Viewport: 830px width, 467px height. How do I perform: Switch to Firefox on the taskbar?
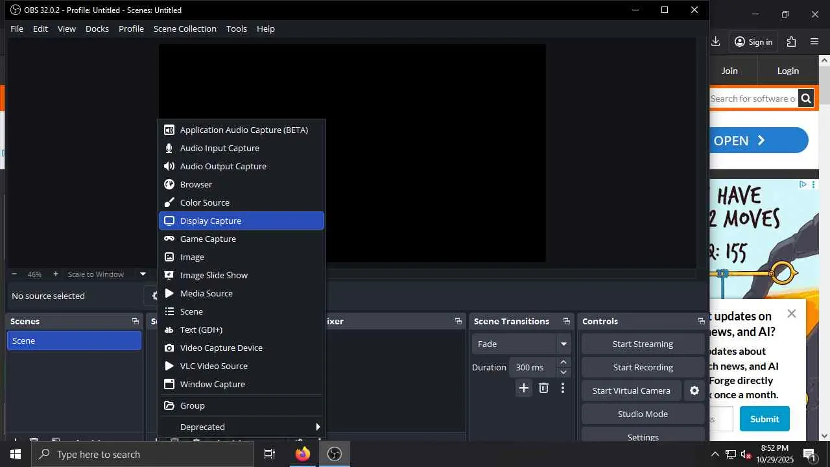(x=302, y=454)
